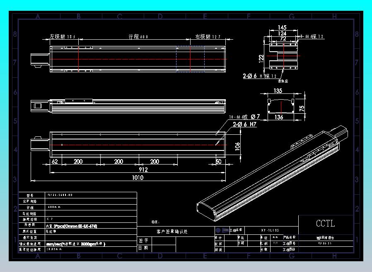Select the 2-Ø6 H7 深12 callout
The width and height of the screenshot is (372, 272).
pos(260,76)
